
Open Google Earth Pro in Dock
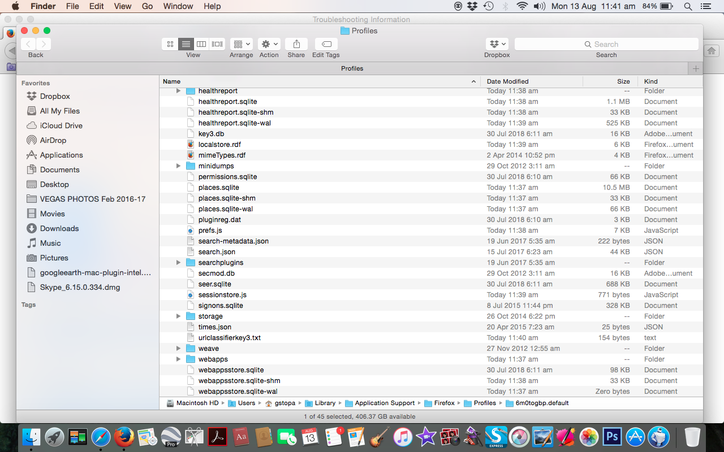[x=171, y=437]
